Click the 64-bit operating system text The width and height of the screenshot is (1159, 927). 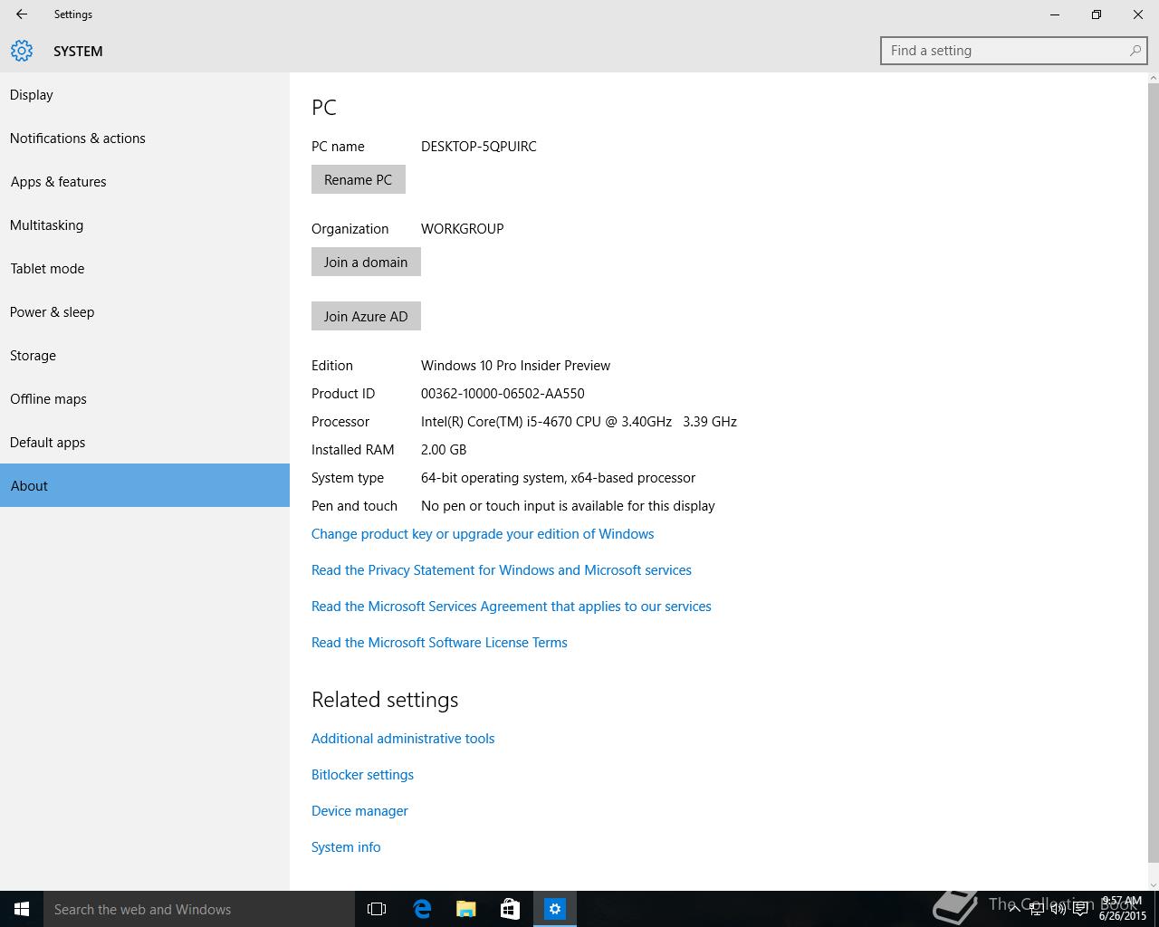(x=558, y=478)
